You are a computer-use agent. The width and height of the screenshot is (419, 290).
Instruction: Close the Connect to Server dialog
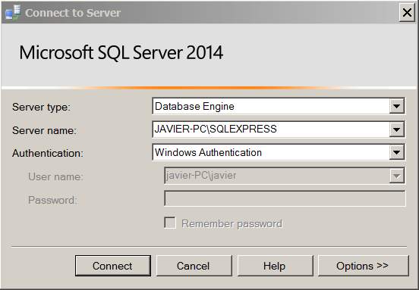(407, 12)
